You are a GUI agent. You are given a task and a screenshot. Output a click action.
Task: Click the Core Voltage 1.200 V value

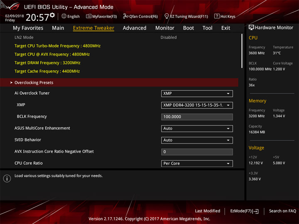[x=279, y=69]
